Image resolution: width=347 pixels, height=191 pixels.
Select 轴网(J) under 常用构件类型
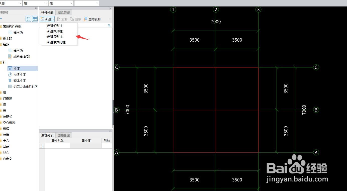click(16, 32)
